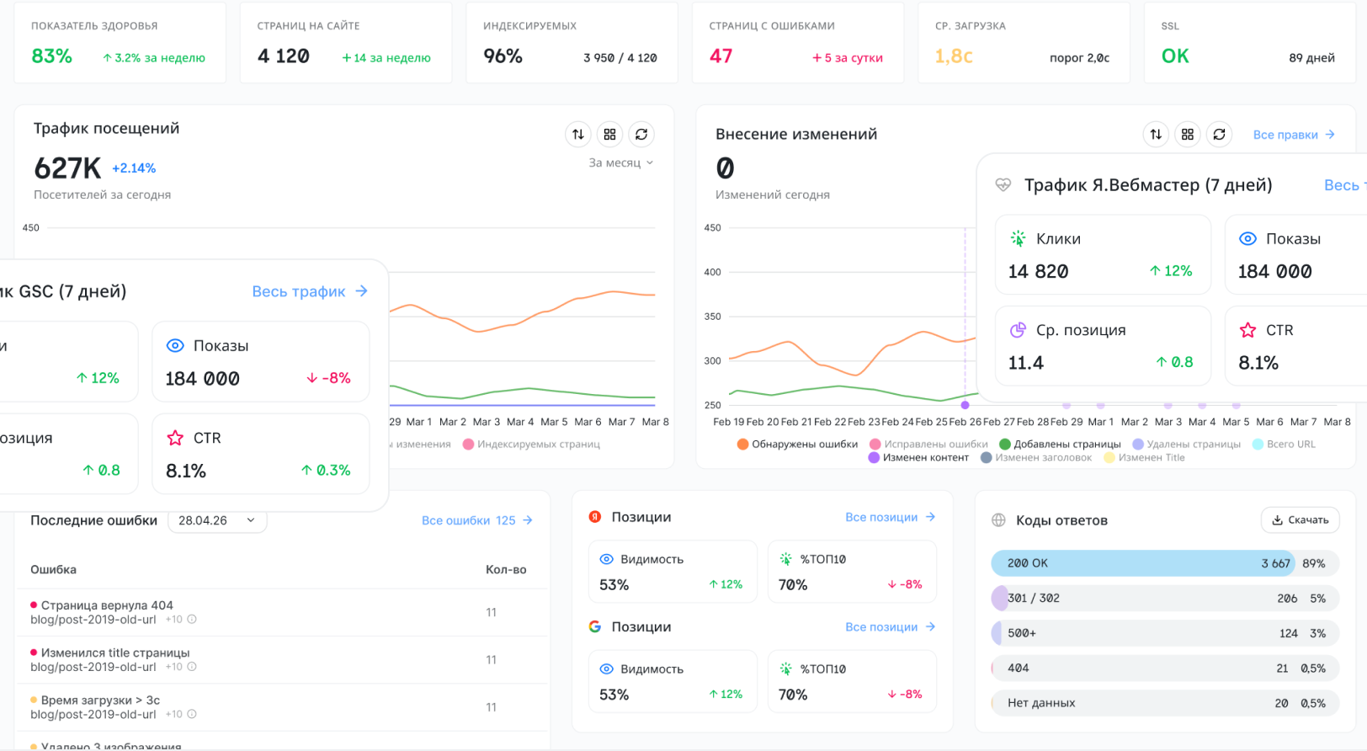Click the Ср. позиция pie icon
This screenshot has width=1367, height=751.
[x=1018, y=330]
